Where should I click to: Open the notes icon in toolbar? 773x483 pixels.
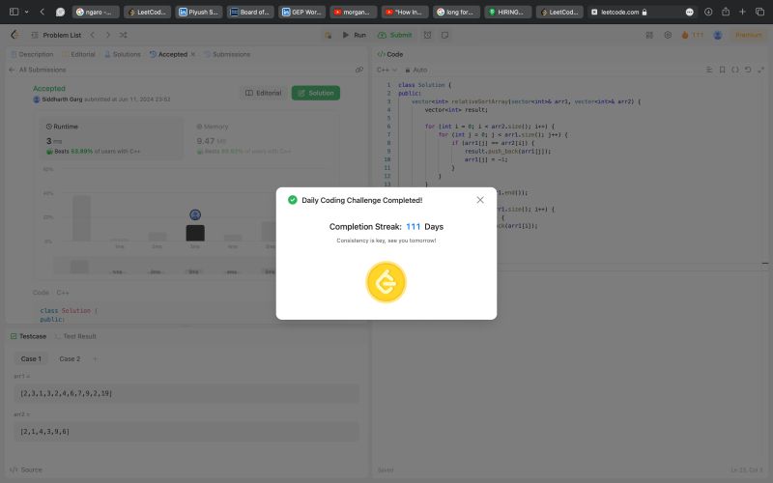coord(444,35)
